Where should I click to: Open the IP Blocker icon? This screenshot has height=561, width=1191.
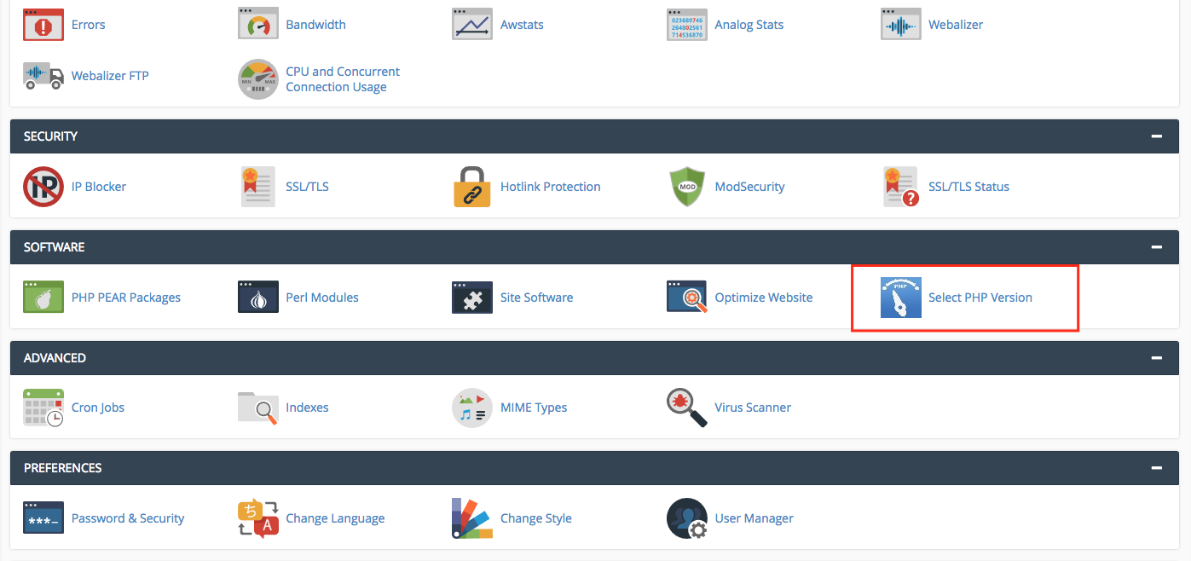(x=43, y=187)
